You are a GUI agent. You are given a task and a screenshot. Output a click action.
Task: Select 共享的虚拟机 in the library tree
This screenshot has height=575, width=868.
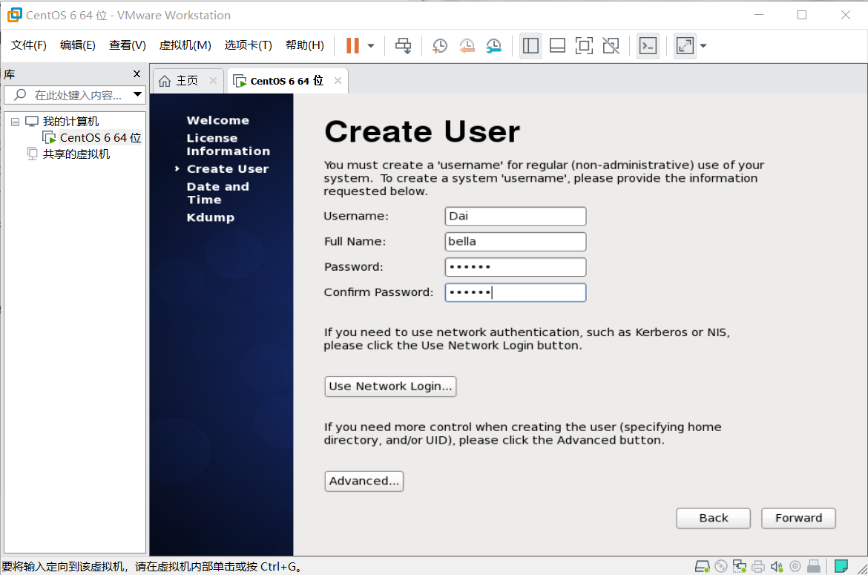coord(76,154)
